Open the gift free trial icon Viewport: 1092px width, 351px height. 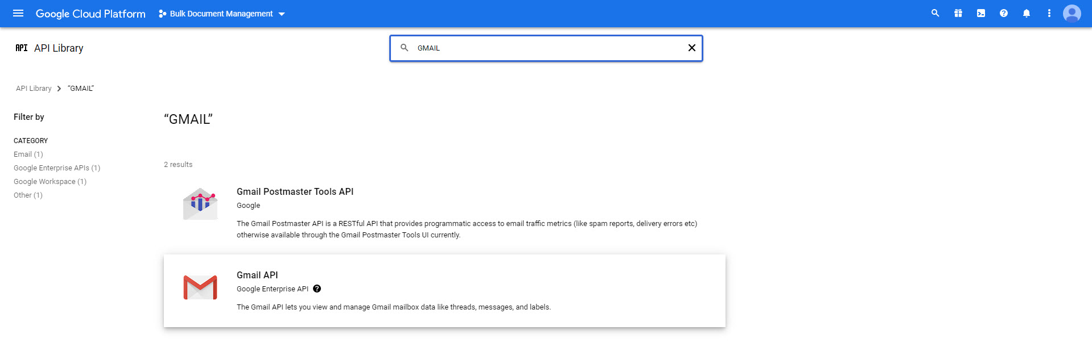[x=958, y=13]
